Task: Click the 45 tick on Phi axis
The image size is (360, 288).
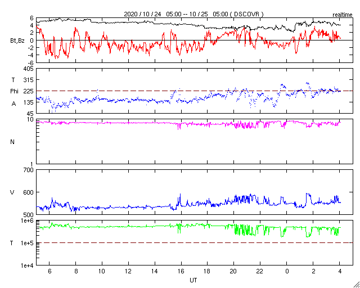Action: (30, 114)
